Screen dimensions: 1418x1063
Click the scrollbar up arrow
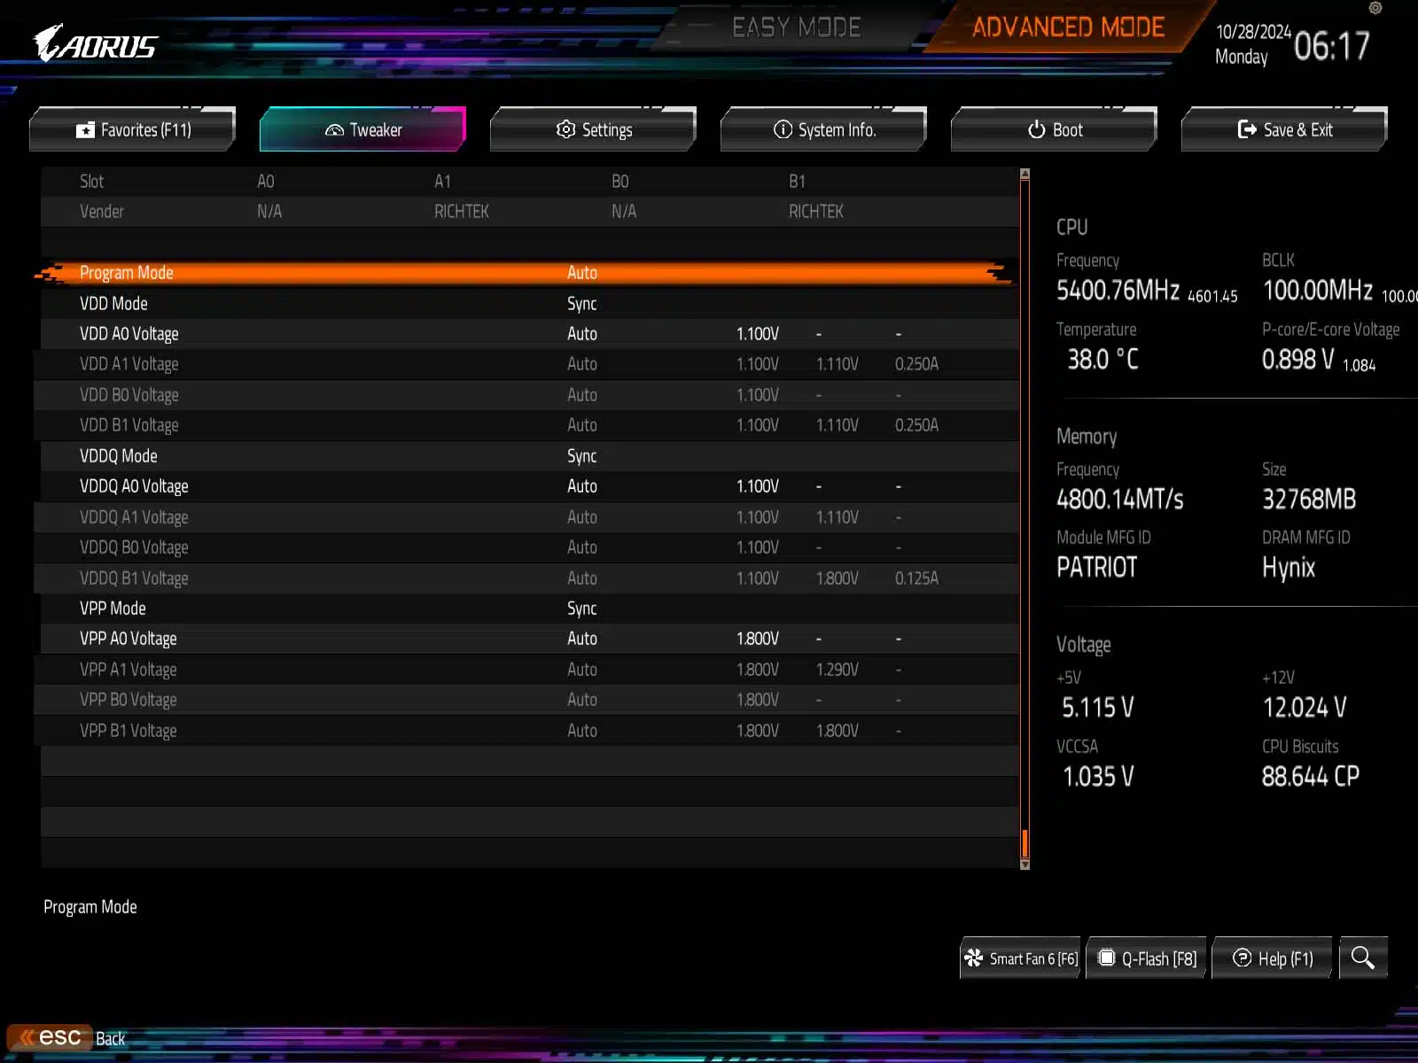click(1025, 175)
